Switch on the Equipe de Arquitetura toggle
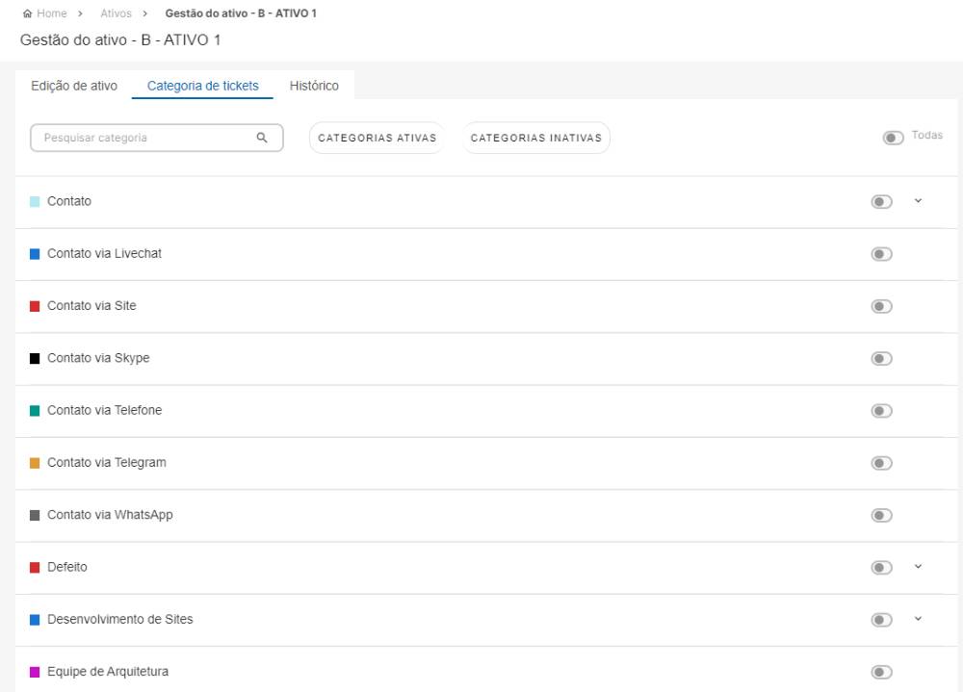The image size is (963, 692). click(881, 672)
